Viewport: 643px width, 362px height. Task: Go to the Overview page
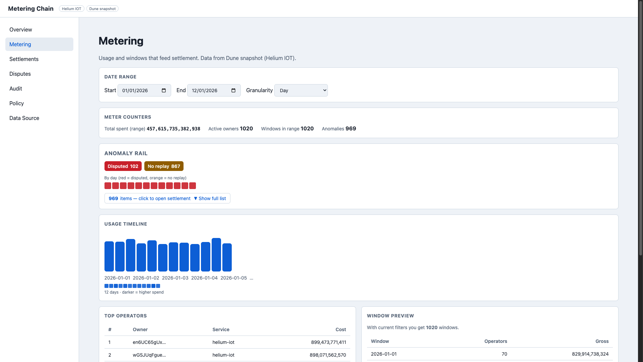(21, 29)
